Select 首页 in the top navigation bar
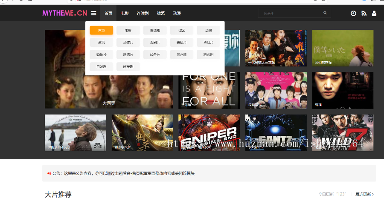This screenshot has width=384, height=201. (108, 13)
